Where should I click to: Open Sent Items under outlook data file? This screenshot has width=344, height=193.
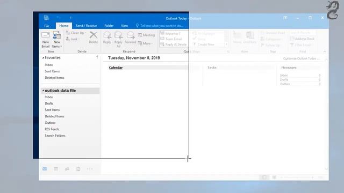click(x=52, y=110)
